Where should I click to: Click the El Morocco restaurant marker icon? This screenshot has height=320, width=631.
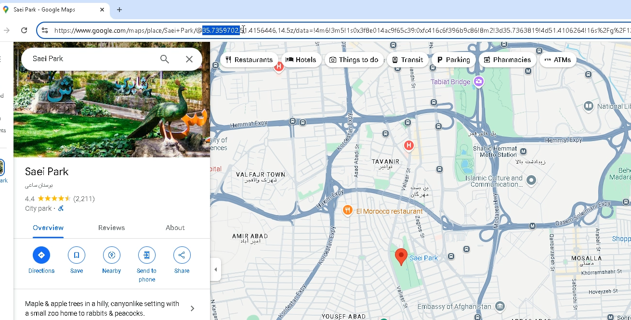348,210
